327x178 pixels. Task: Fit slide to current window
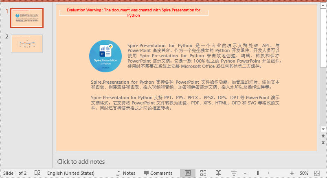pyautogui.click(x=317, y=173)
